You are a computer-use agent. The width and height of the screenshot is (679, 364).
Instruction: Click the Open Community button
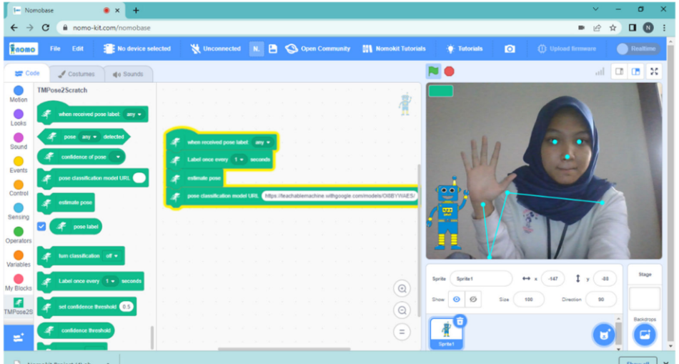[x=318, y=49]
